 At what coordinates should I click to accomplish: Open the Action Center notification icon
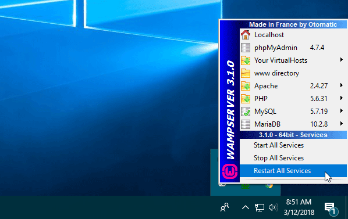click(x=331, y=208)
